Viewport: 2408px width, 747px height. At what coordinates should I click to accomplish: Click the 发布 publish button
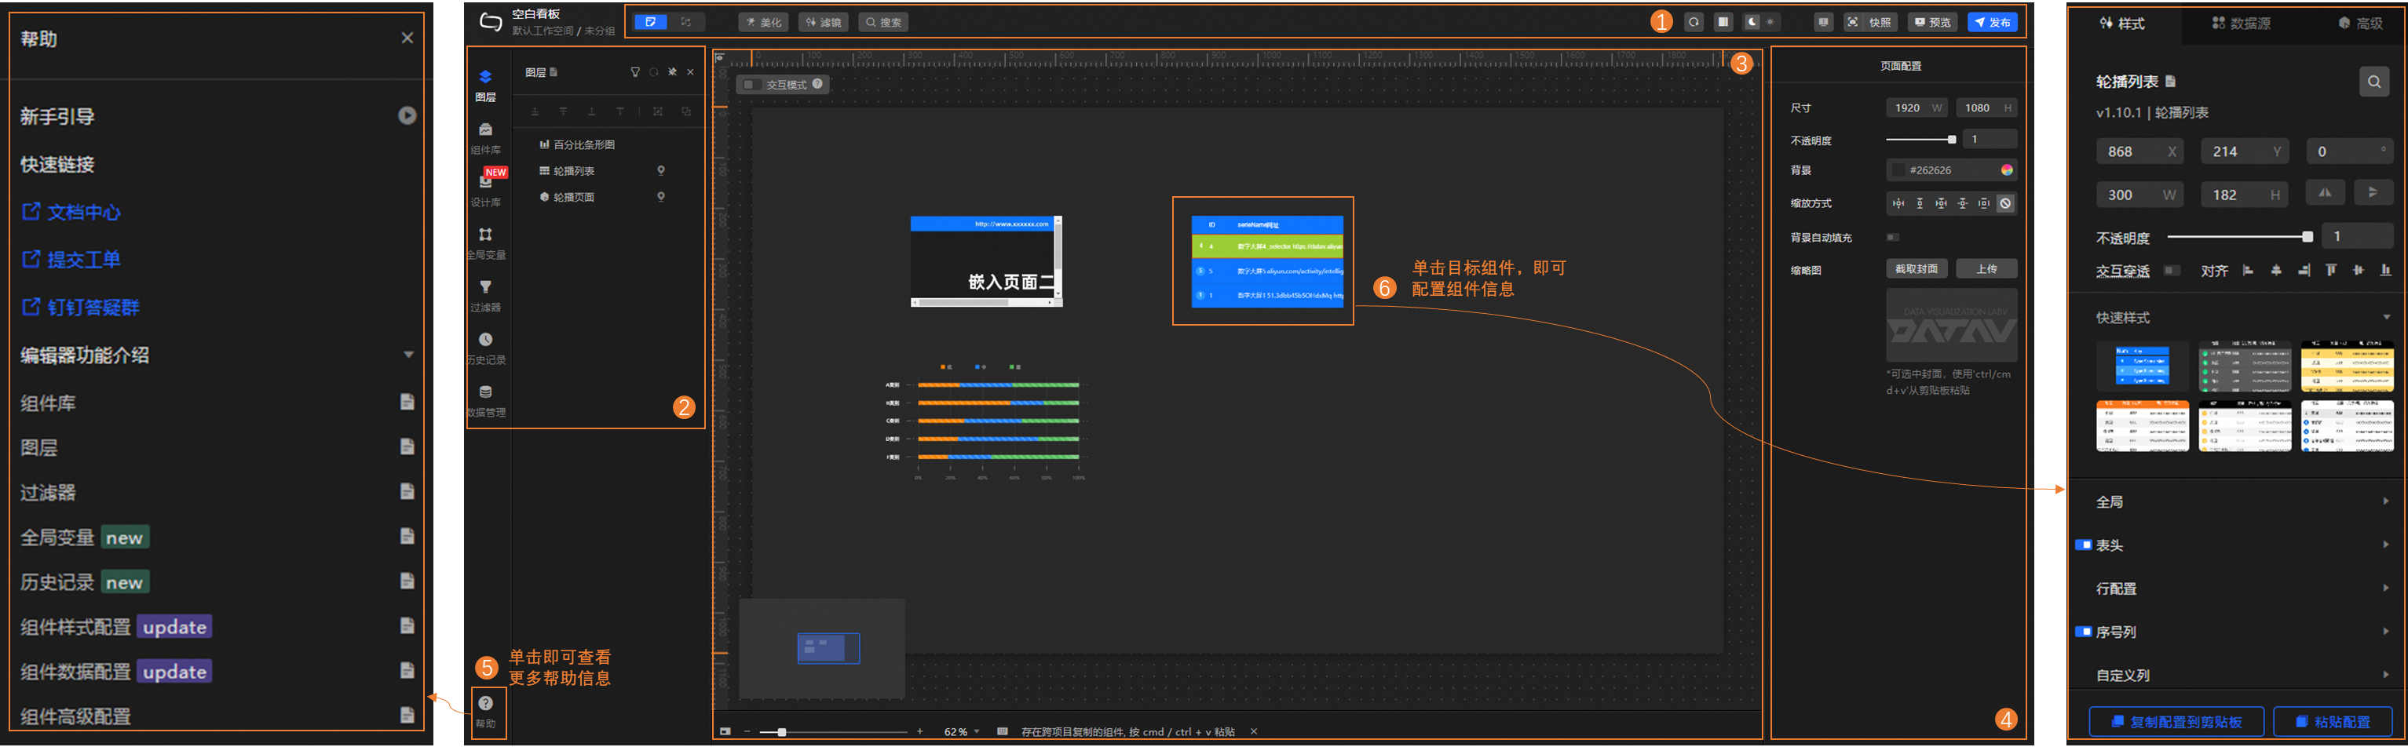pos(1992,23)
